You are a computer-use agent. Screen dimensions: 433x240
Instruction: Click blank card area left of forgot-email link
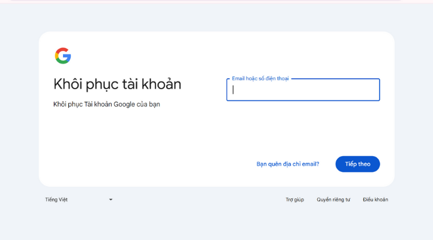point(180,164)
